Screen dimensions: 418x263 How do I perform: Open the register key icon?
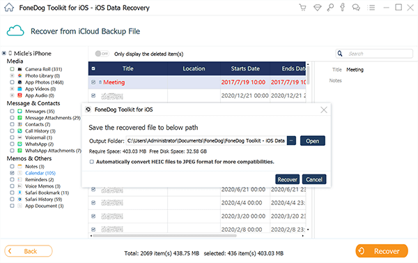coord(330,8)
